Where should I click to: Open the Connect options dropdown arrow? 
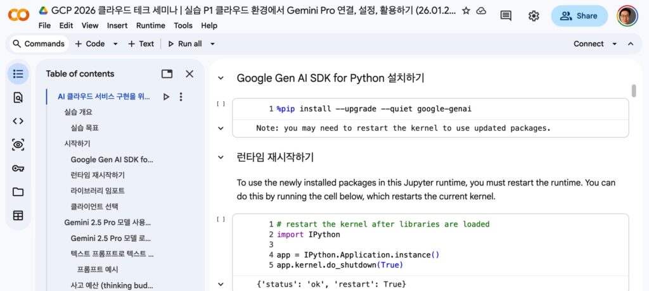pos(614,44)
